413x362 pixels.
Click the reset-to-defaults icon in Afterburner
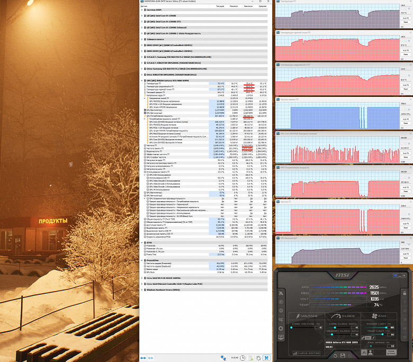pyautogui.click(x=335, y=356)
